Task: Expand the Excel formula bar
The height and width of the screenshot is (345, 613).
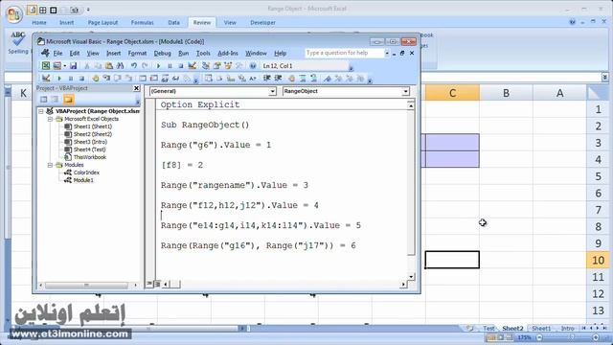Action: (605, 77)
